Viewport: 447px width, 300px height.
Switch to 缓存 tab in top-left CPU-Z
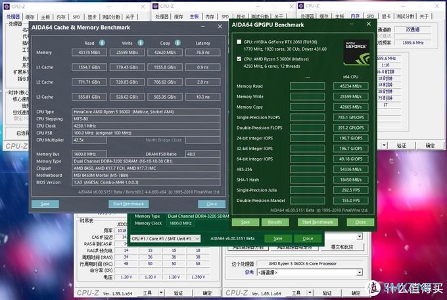(30, 17)
